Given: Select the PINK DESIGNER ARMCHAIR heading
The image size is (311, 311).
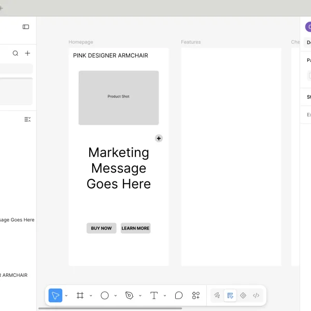Looking at the screenshot, I should (x=110, y=55).
